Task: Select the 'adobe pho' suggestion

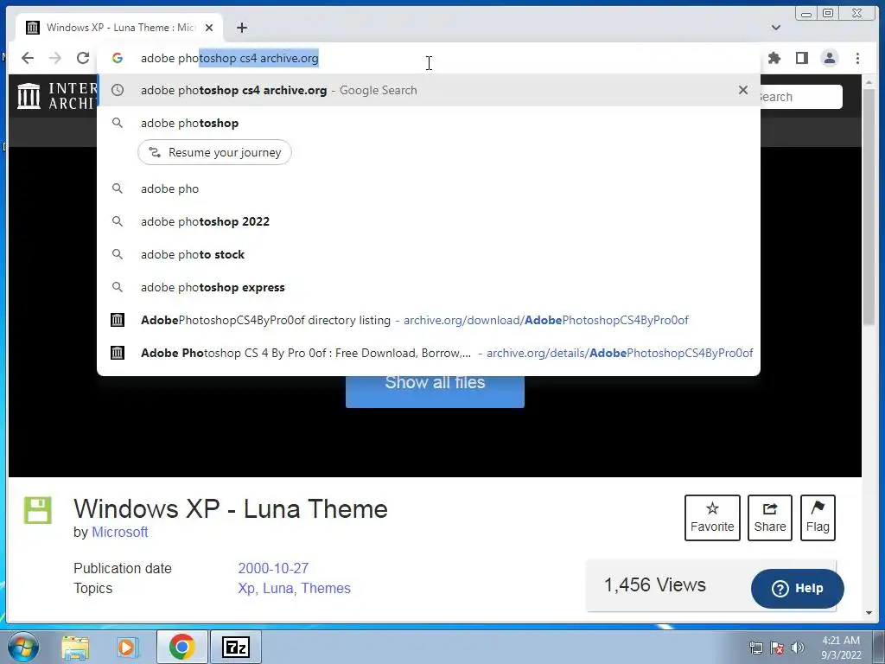Action: (429, 188)
